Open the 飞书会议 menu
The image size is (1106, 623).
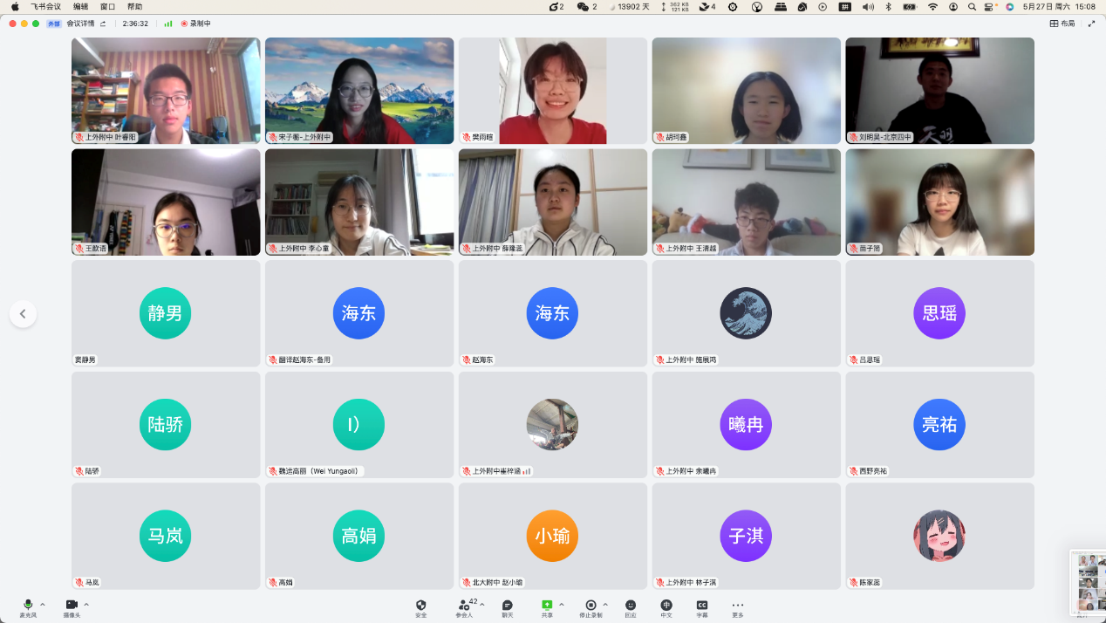(x=45, y=6)
